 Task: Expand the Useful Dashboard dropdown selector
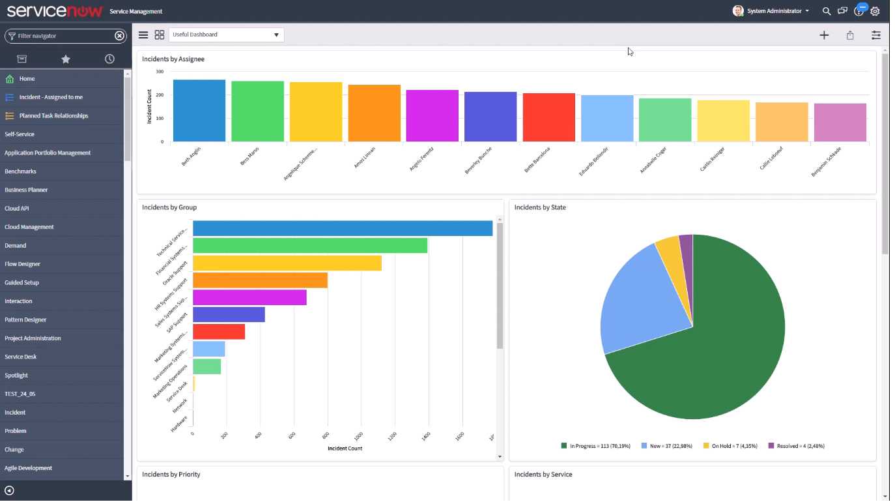226,35
